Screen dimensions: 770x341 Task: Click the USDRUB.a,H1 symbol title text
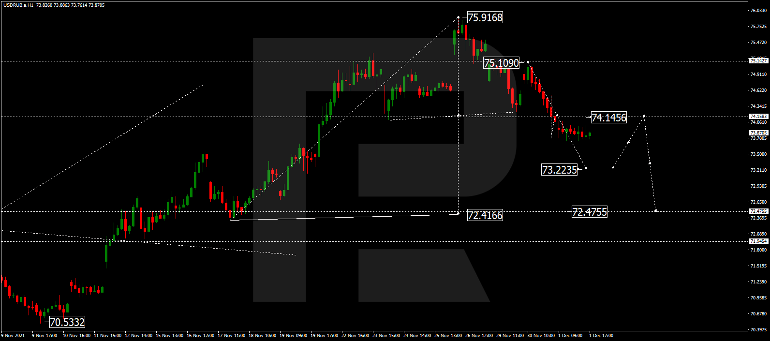(x=17, y=5)
